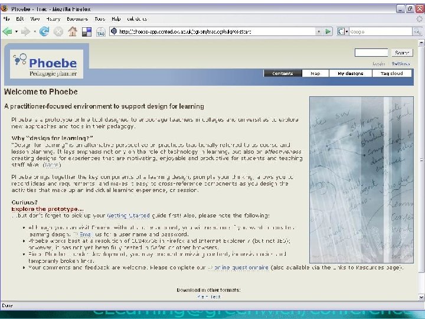
Task: Open the View menu
Action: [x=35, y=19]
